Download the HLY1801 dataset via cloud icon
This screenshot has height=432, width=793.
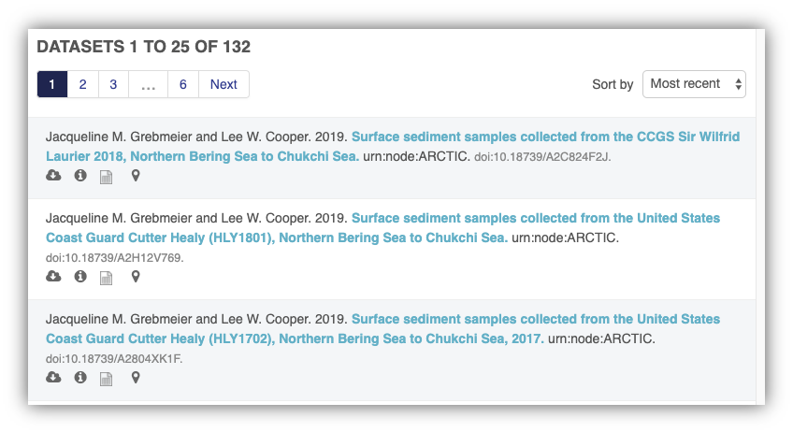(x=53, y=277)
